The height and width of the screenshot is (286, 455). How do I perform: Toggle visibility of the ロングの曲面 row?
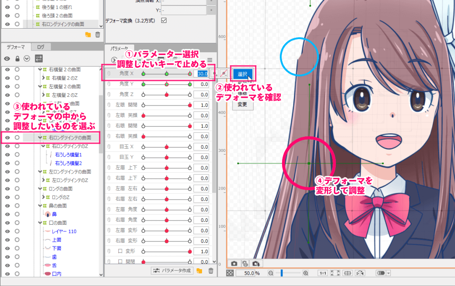(x=8, y=189)
